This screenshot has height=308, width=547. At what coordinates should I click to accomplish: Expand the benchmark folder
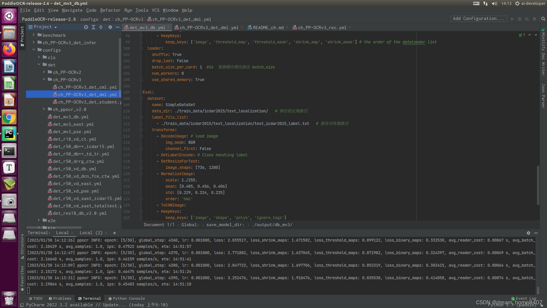tap(34, 35)
